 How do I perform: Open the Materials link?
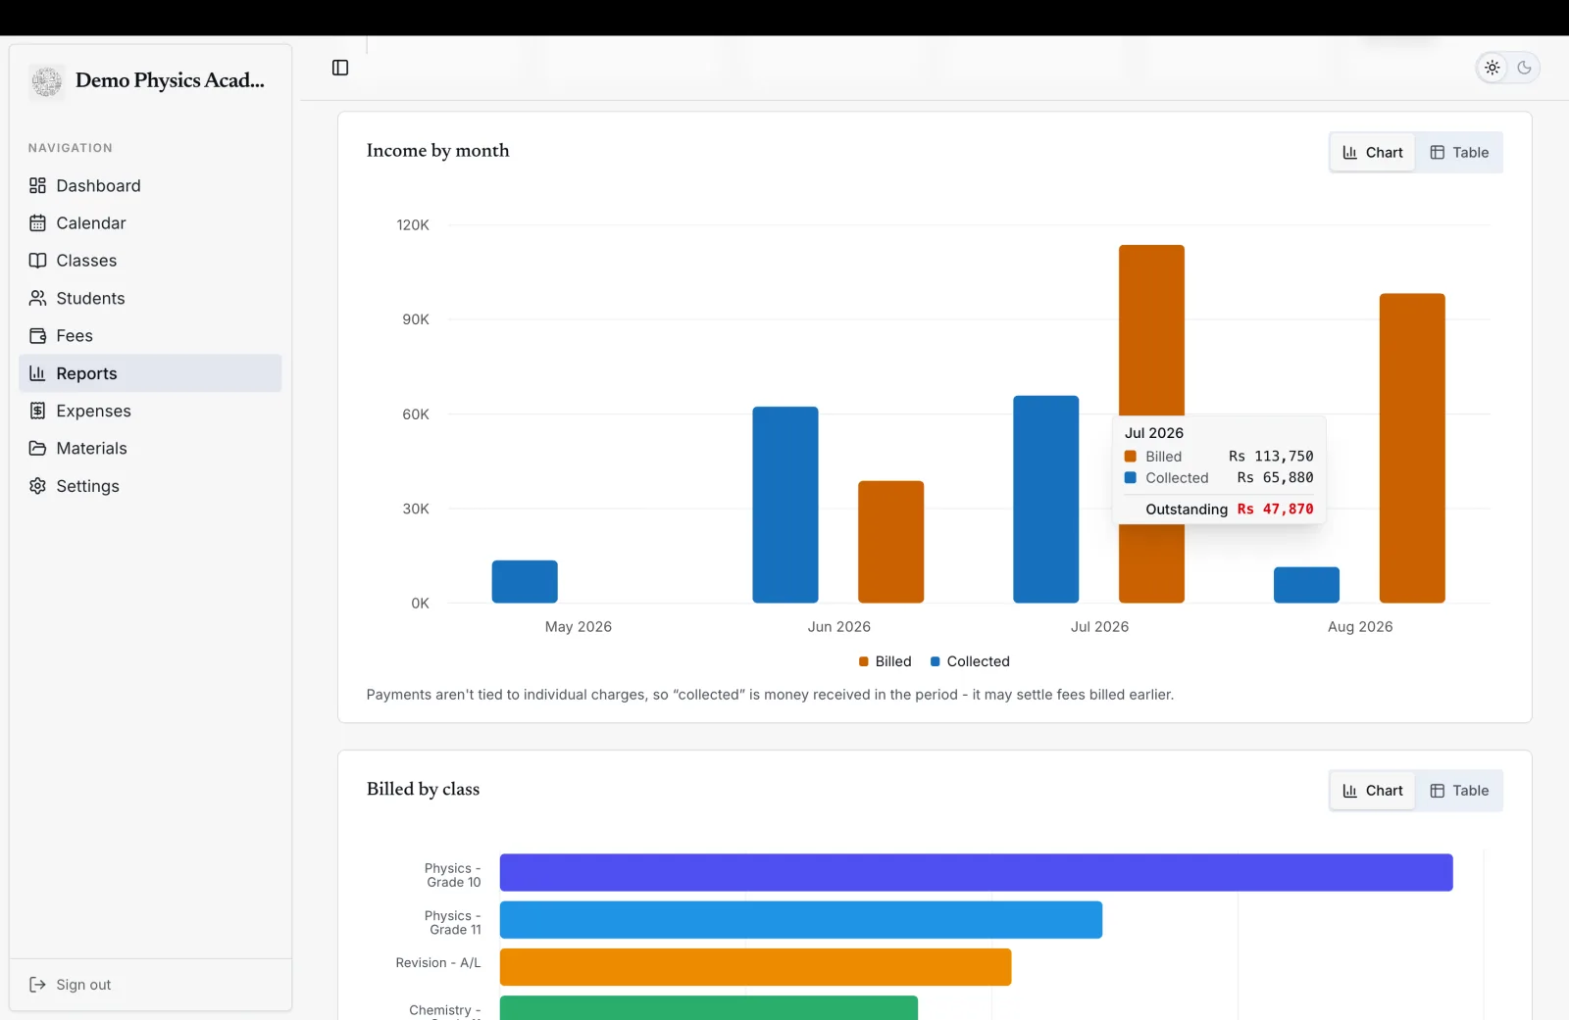[150, 448]
